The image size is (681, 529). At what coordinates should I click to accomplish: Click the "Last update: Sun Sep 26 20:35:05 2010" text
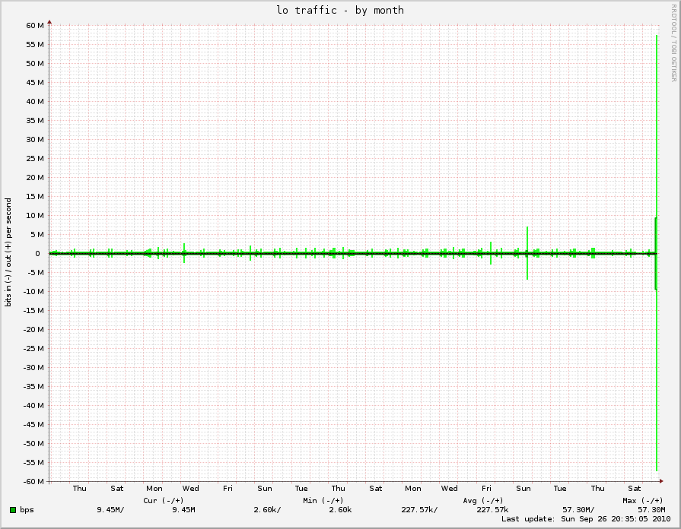[x=586, y=519]
